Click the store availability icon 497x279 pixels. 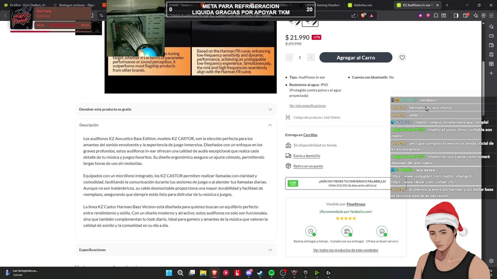click(288, 145)
